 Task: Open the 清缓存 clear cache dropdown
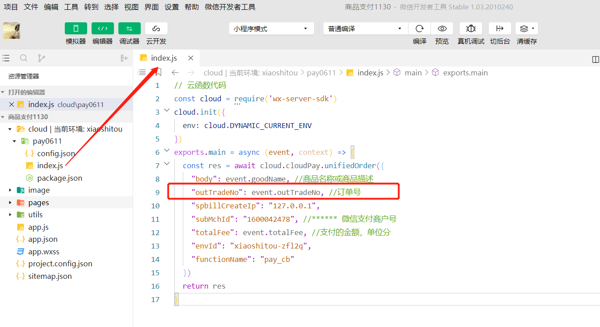pyautogui.click(x=527, y=29)
